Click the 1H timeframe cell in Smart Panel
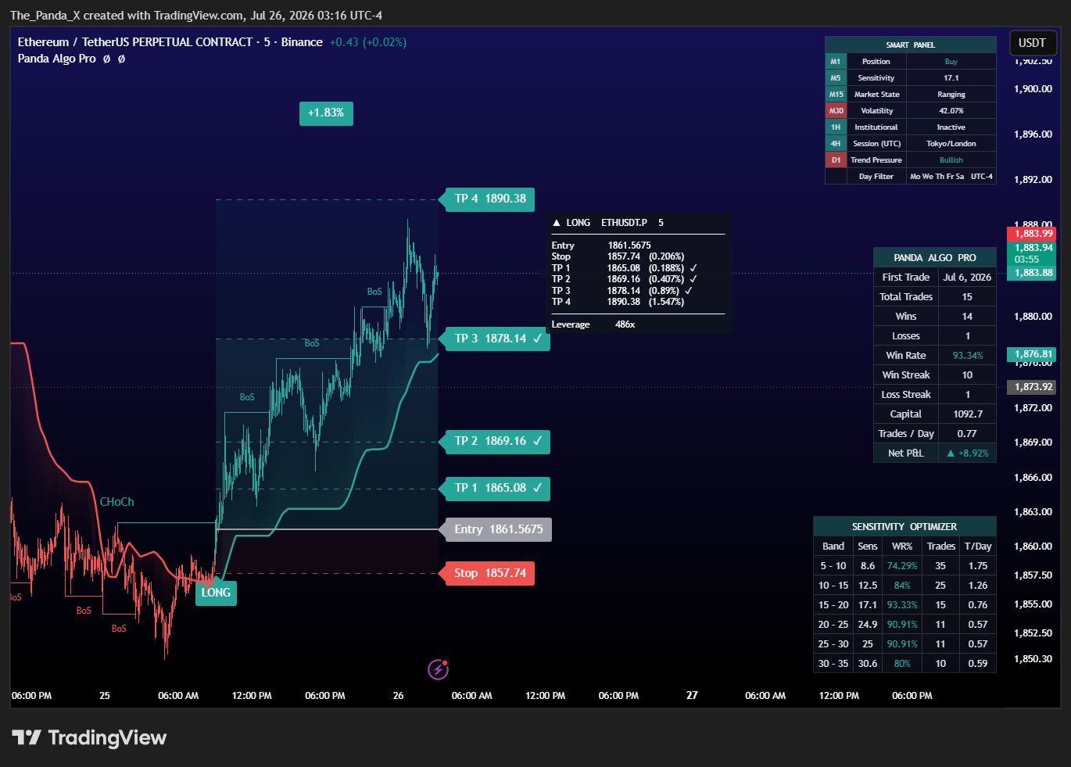1071x767 pixels. point(836,127)
